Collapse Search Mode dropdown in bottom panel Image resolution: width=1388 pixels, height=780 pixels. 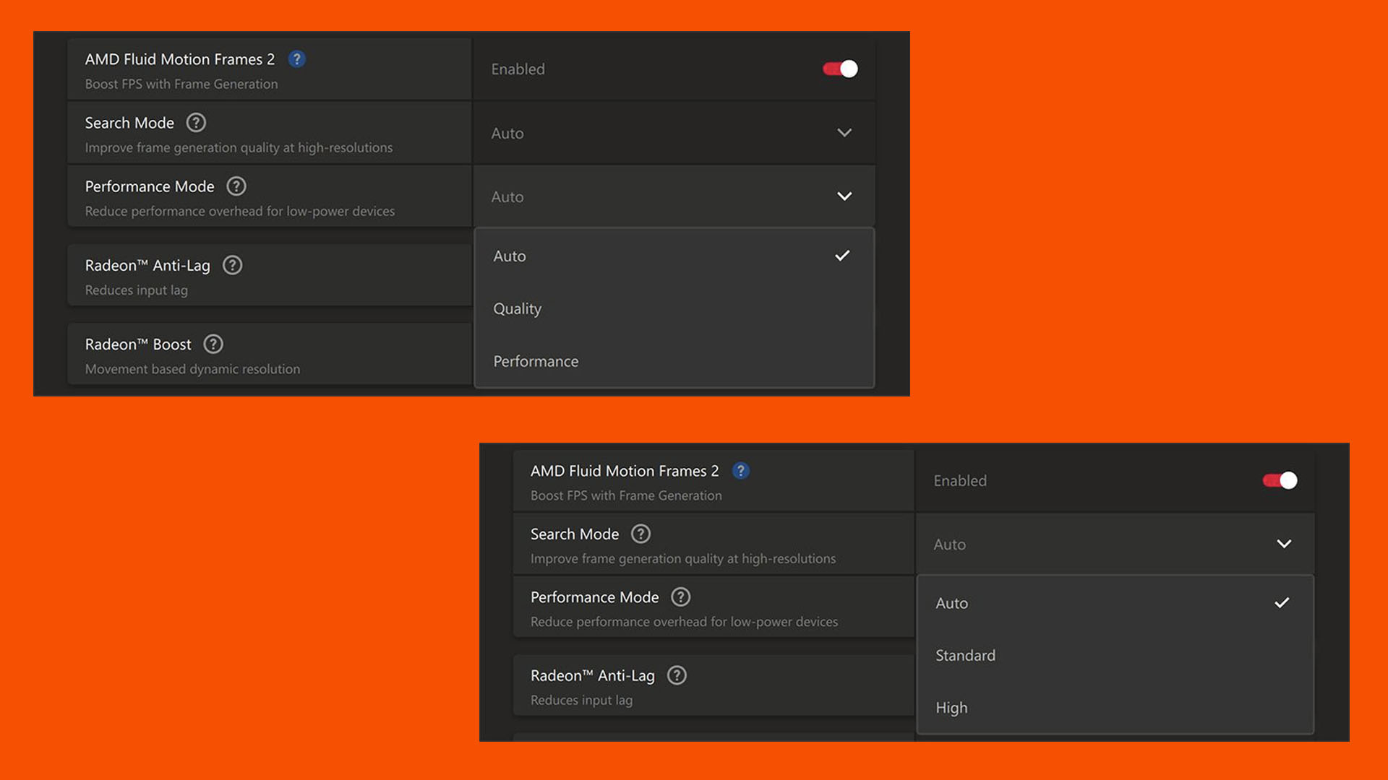1115,544
